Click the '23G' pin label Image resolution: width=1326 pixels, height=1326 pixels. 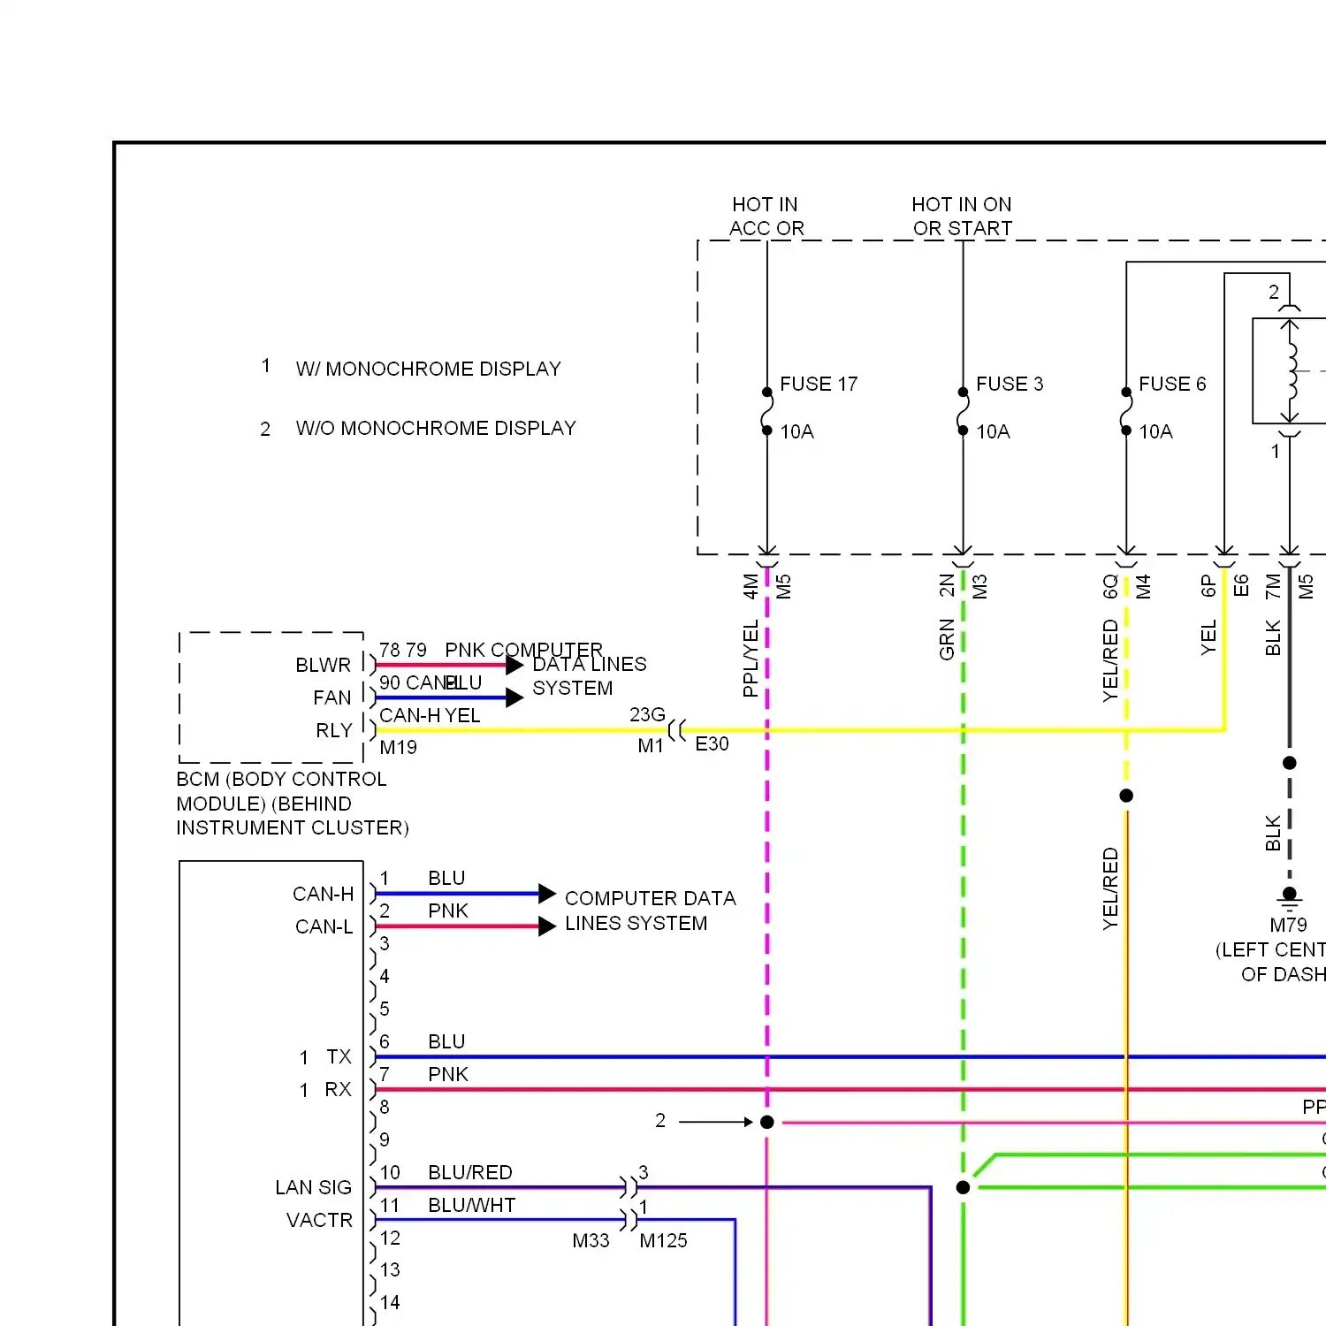click(647, 714)
